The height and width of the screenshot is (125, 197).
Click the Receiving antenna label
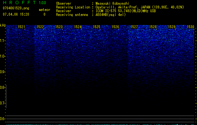(72, 15)
